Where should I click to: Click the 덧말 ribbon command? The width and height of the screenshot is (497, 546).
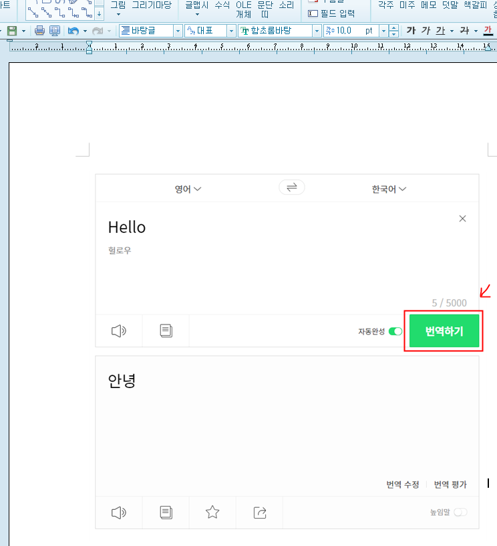pos(450,5)
